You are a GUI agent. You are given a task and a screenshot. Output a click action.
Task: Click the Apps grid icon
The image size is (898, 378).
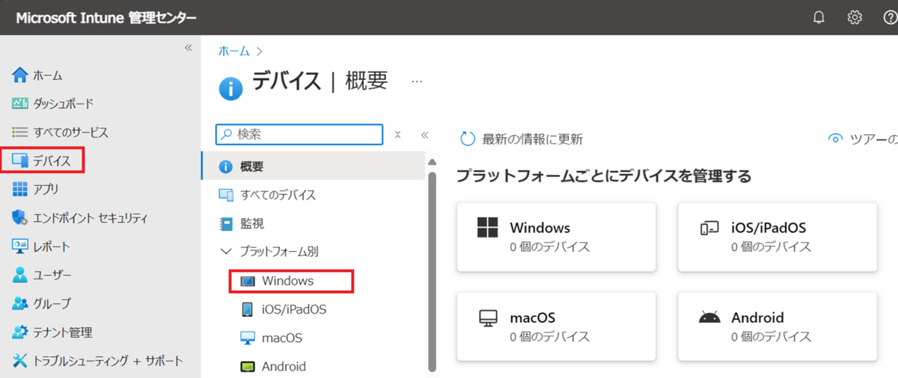[x=20, y=189]
